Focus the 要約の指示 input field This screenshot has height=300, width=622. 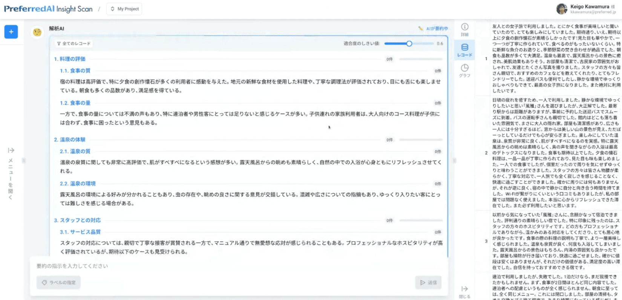tap(237, 266)
